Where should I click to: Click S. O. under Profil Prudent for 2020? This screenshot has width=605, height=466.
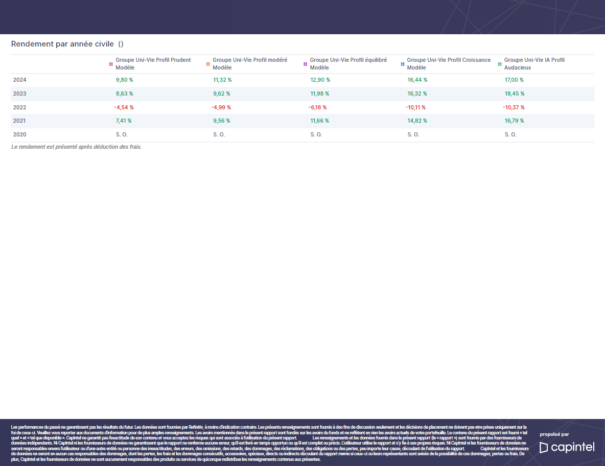pos(122,134)
